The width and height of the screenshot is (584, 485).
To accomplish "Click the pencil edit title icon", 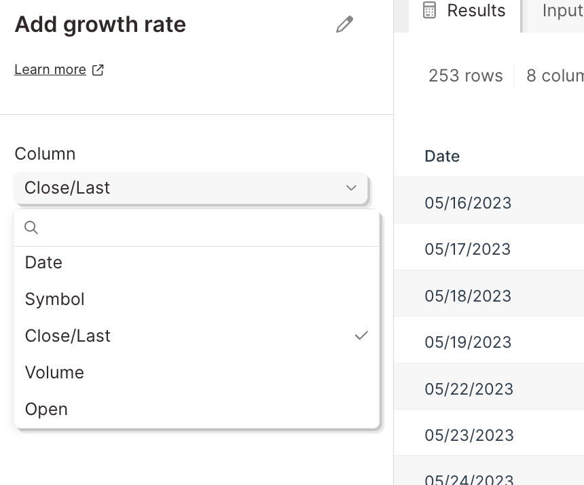I will 344,24.
